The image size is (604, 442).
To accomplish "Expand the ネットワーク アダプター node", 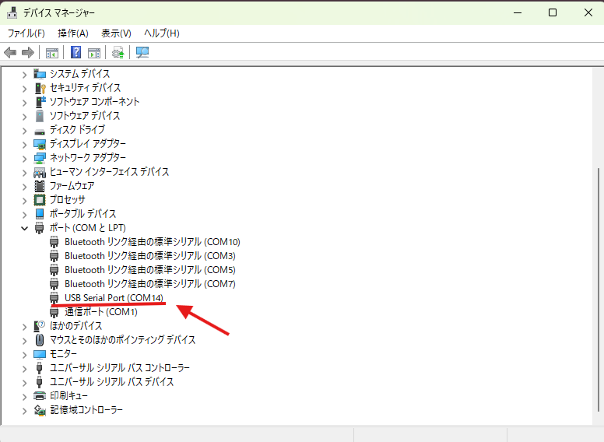I will [x=24, y=159].
